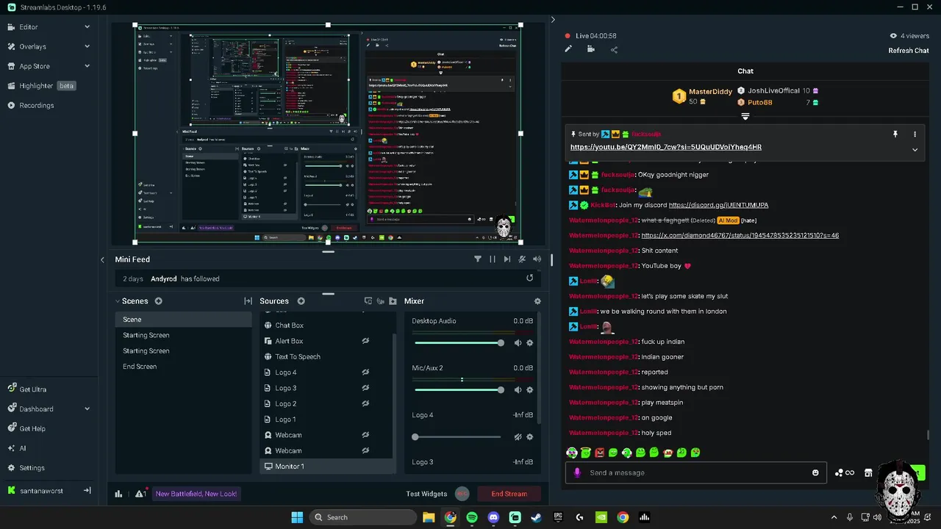Click the End Stream button
This screenshot has height=529, width=941.
click(509, 494)
